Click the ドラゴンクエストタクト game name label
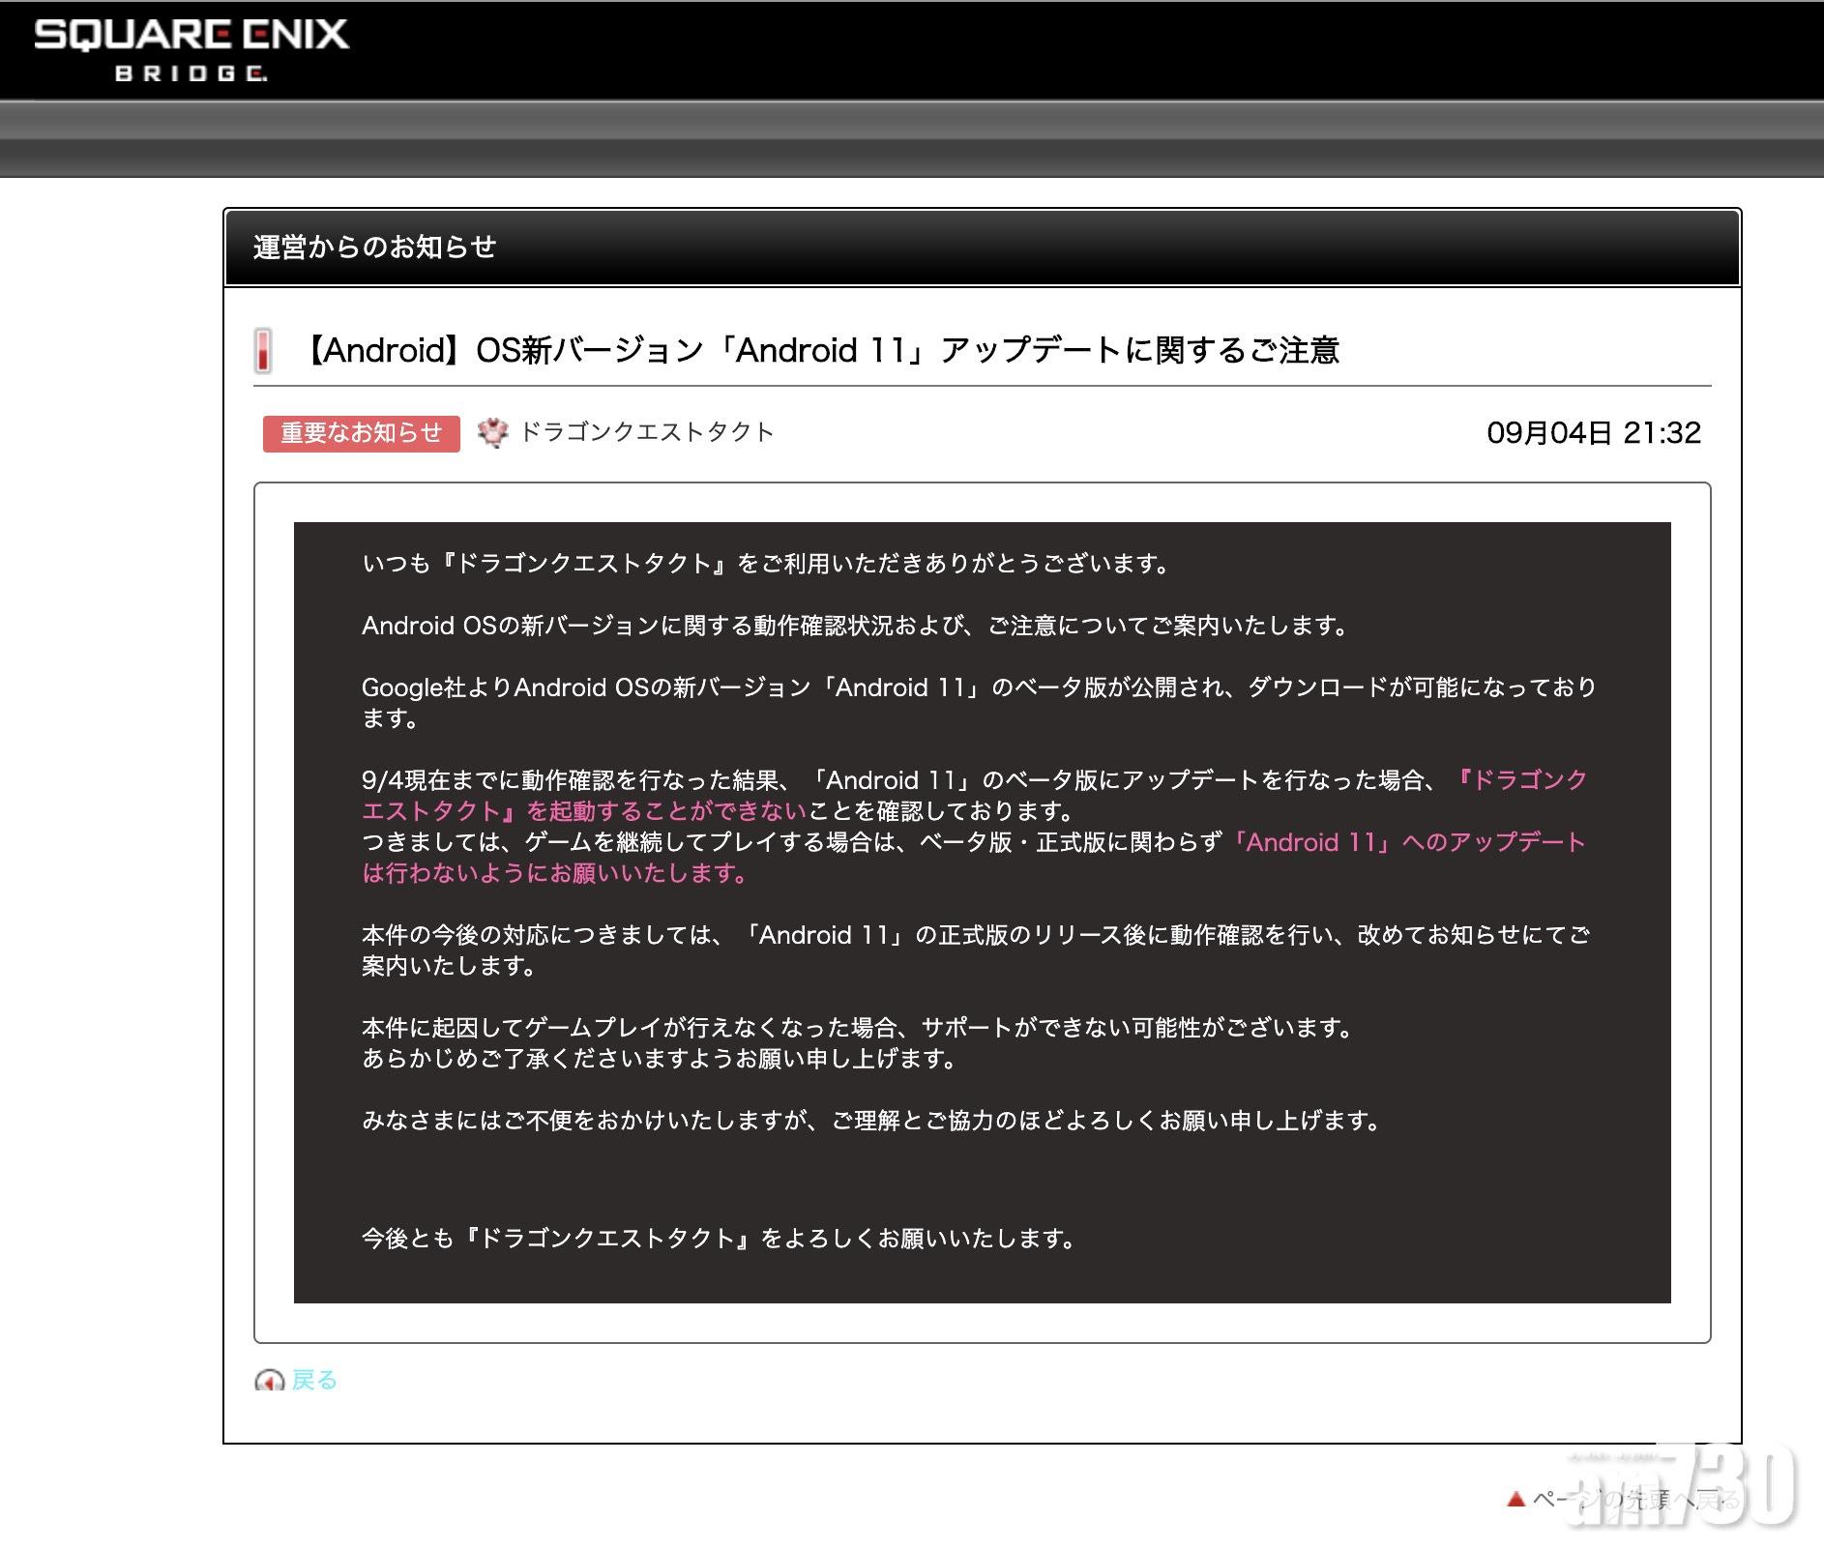The image size is (1824, 1549). tap(647, 432)
